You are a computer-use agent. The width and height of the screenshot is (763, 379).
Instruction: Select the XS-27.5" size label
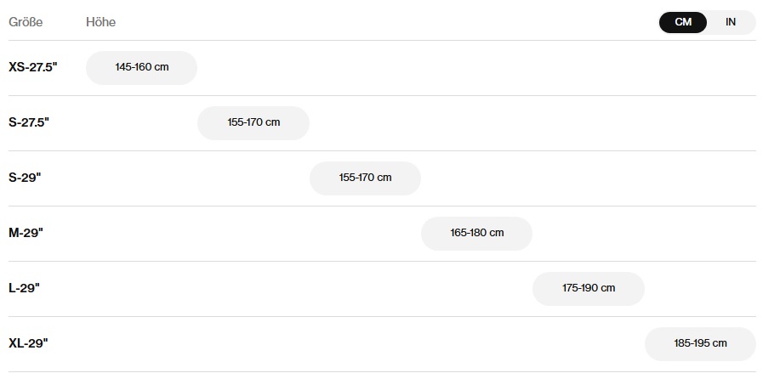coord(33,67)
